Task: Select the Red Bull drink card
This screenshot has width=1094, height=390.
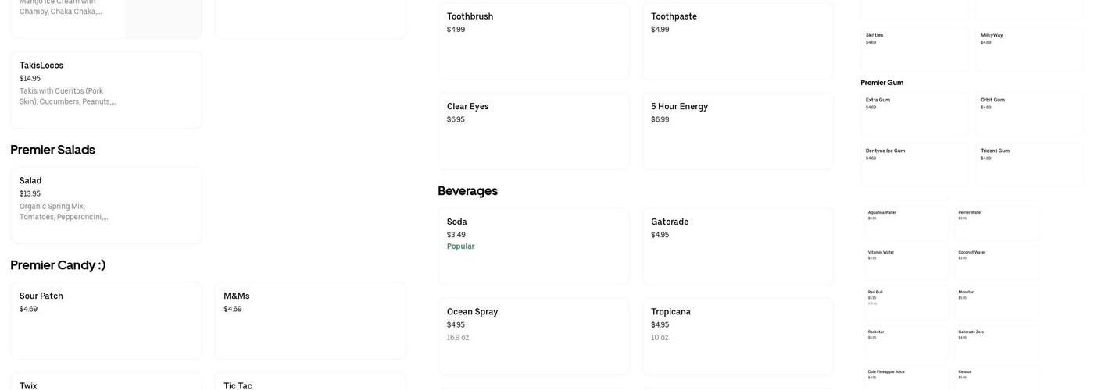Action: (906, 303)
